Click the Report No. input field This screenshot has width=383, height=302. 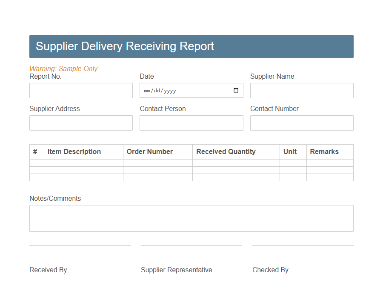click(81, 90)
